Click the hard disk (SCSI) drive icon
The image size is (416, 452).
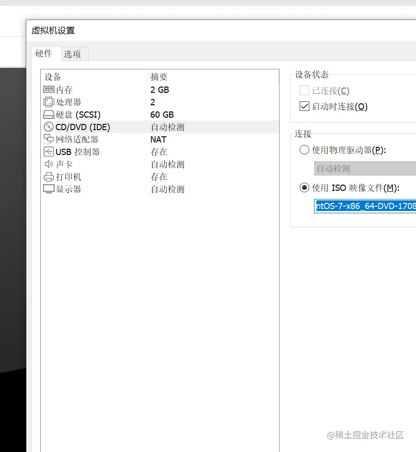tap(48, 114)
